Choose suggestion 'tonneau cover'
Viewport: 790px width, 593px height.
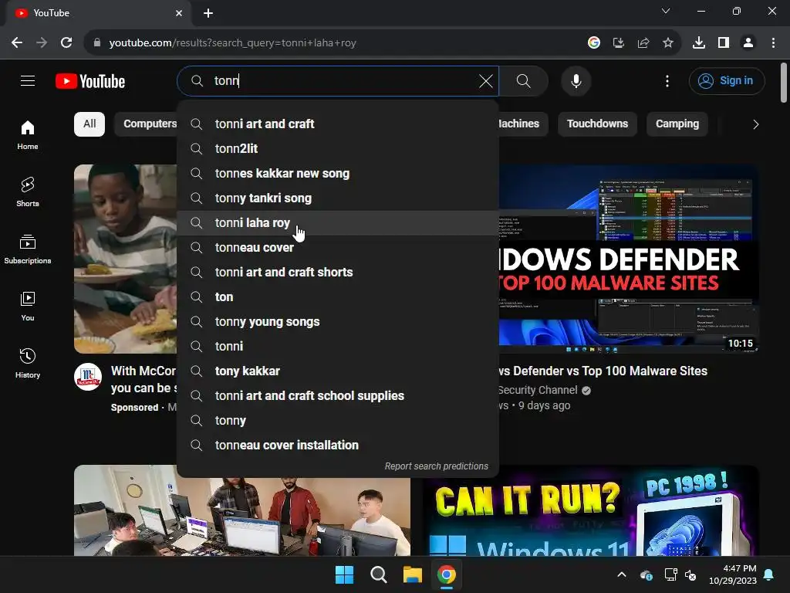[338, 247]
